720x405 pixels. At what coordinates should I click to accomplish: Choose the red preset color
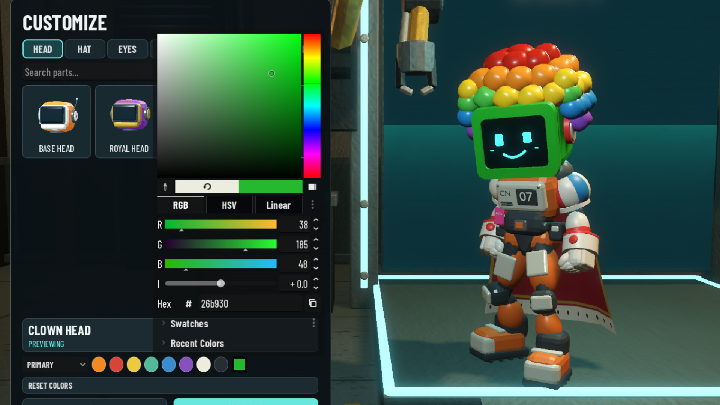tap(116, 364)
